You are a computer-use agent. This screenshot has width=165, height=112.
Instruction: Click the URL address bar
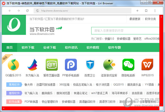click(x=82, y=11)
